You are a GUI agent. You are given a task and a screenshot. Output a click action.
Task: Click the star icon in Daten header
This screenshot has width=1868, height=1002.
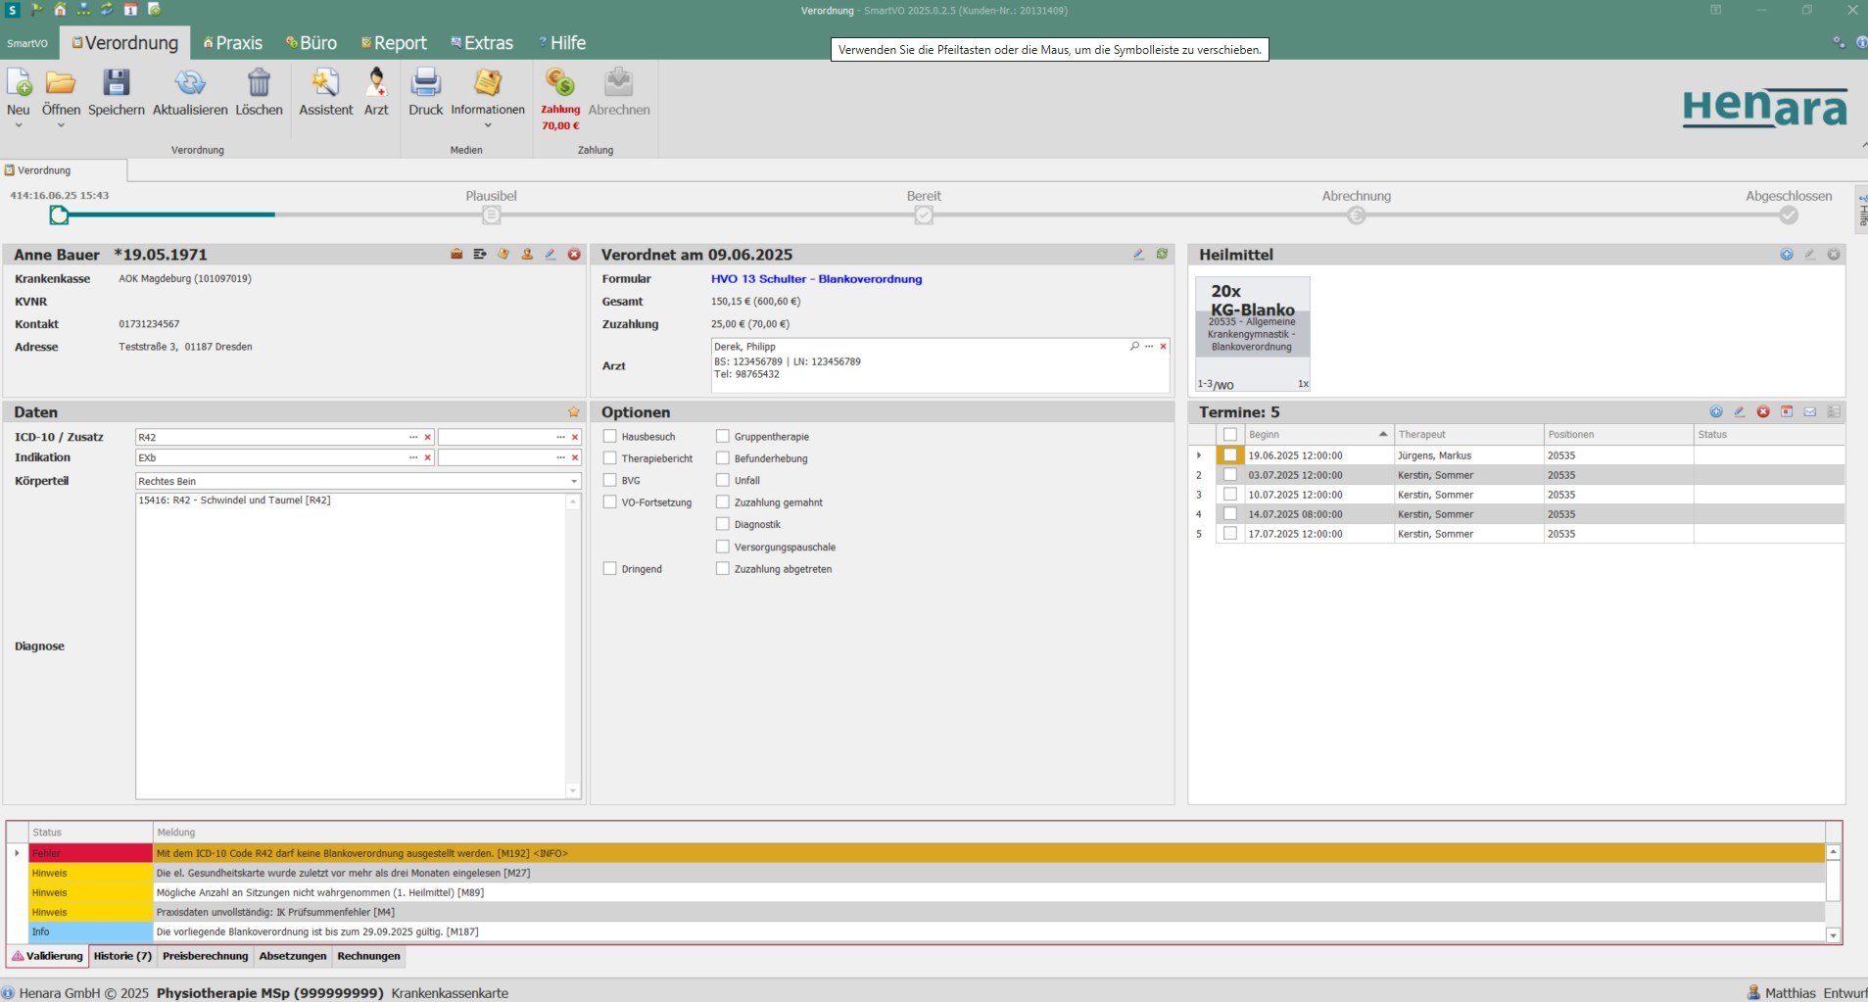(574, 412)
